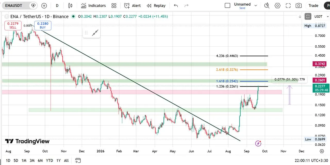The height and width of the screenshot is (165, 330).
Task: Click the 0.0779 (51.30%) 779 measurement label
Action: [x=290, y=80]
